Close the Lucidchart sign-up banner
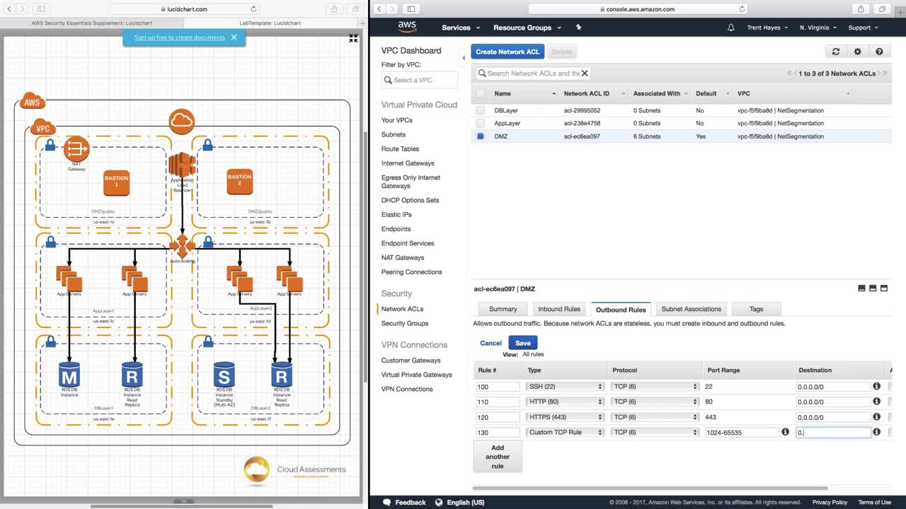This screenshot has height=509, width=906. 234,37
